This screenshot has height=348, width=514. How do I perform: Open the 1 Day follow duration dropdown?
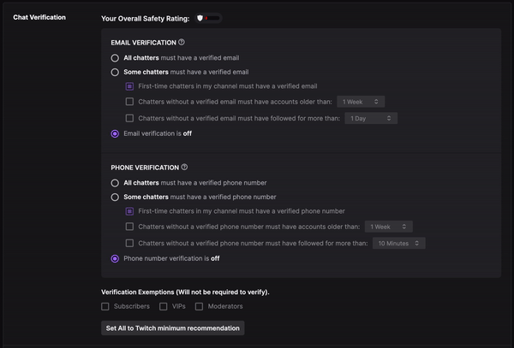371,118
